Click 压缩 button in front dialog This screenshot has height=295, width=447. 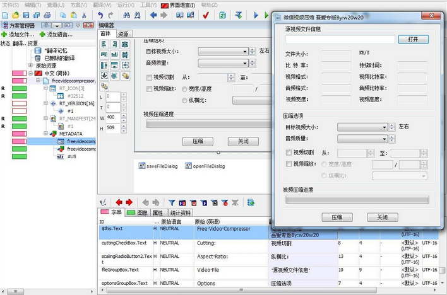click(x=337, y=217)
